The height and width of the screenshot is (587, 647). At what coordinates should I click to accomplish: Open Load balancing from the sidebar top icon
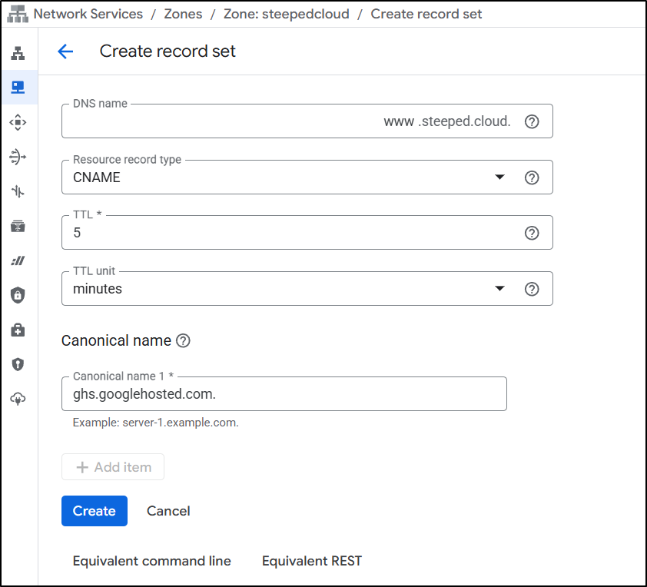click(18, 53)
